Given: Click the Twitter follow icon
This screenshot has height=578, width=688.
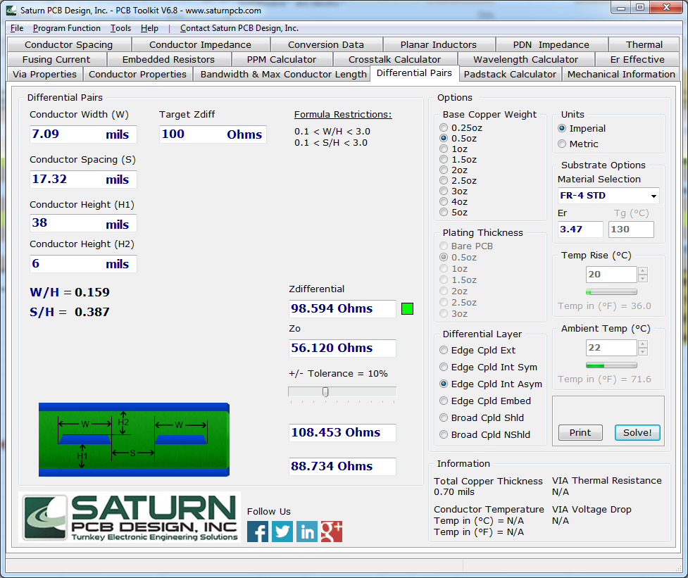Looking at the screenshot, I should point(282,532).
